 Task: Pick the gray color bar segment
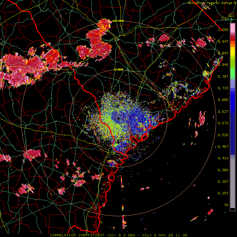pyautogui.click(x=233, y=183)
